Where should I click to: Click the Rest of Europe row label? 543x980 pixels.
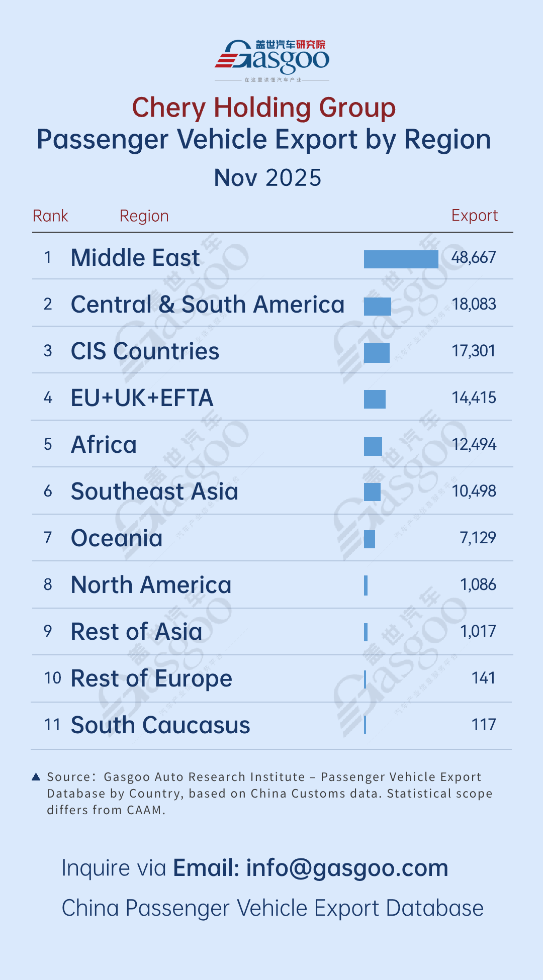pyautogui.click(x=151, y=678)
